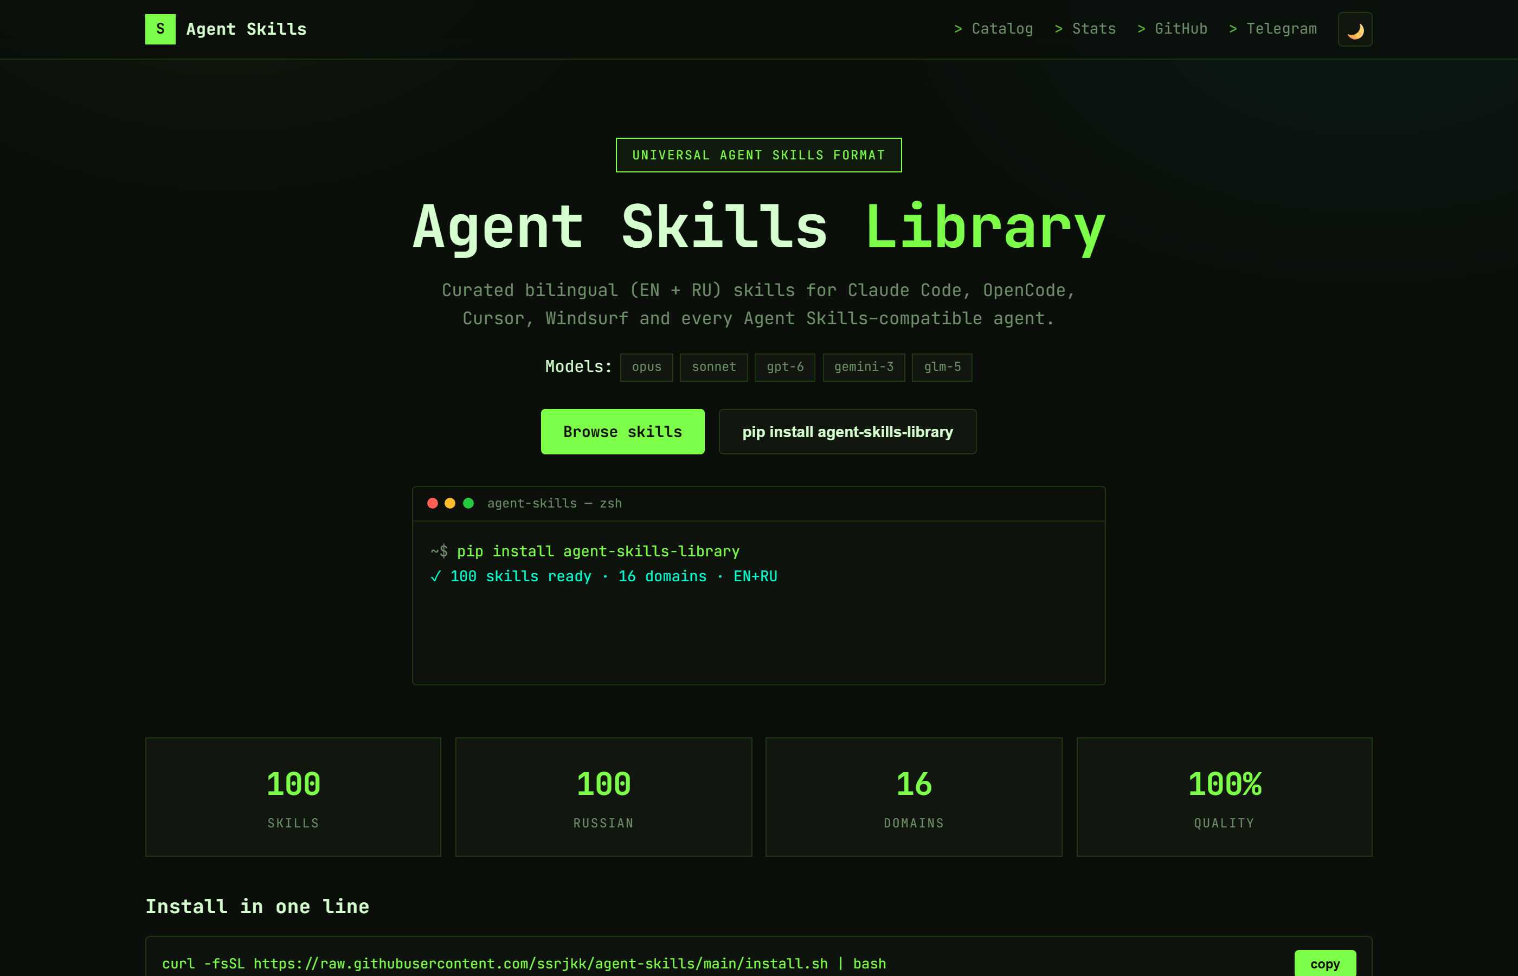Click the Agent Skills brand name
Screen dimensions: 1518x976
tap(246, 29)
